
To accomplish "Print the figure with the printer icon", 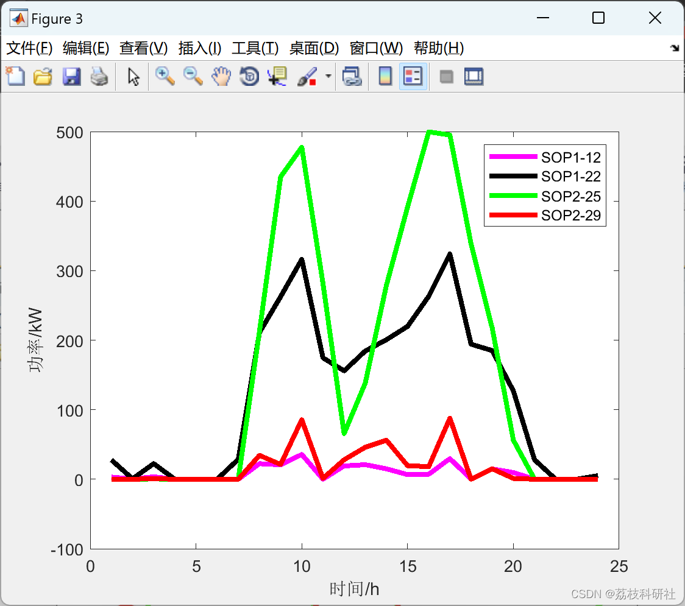I will click(99, 76).
